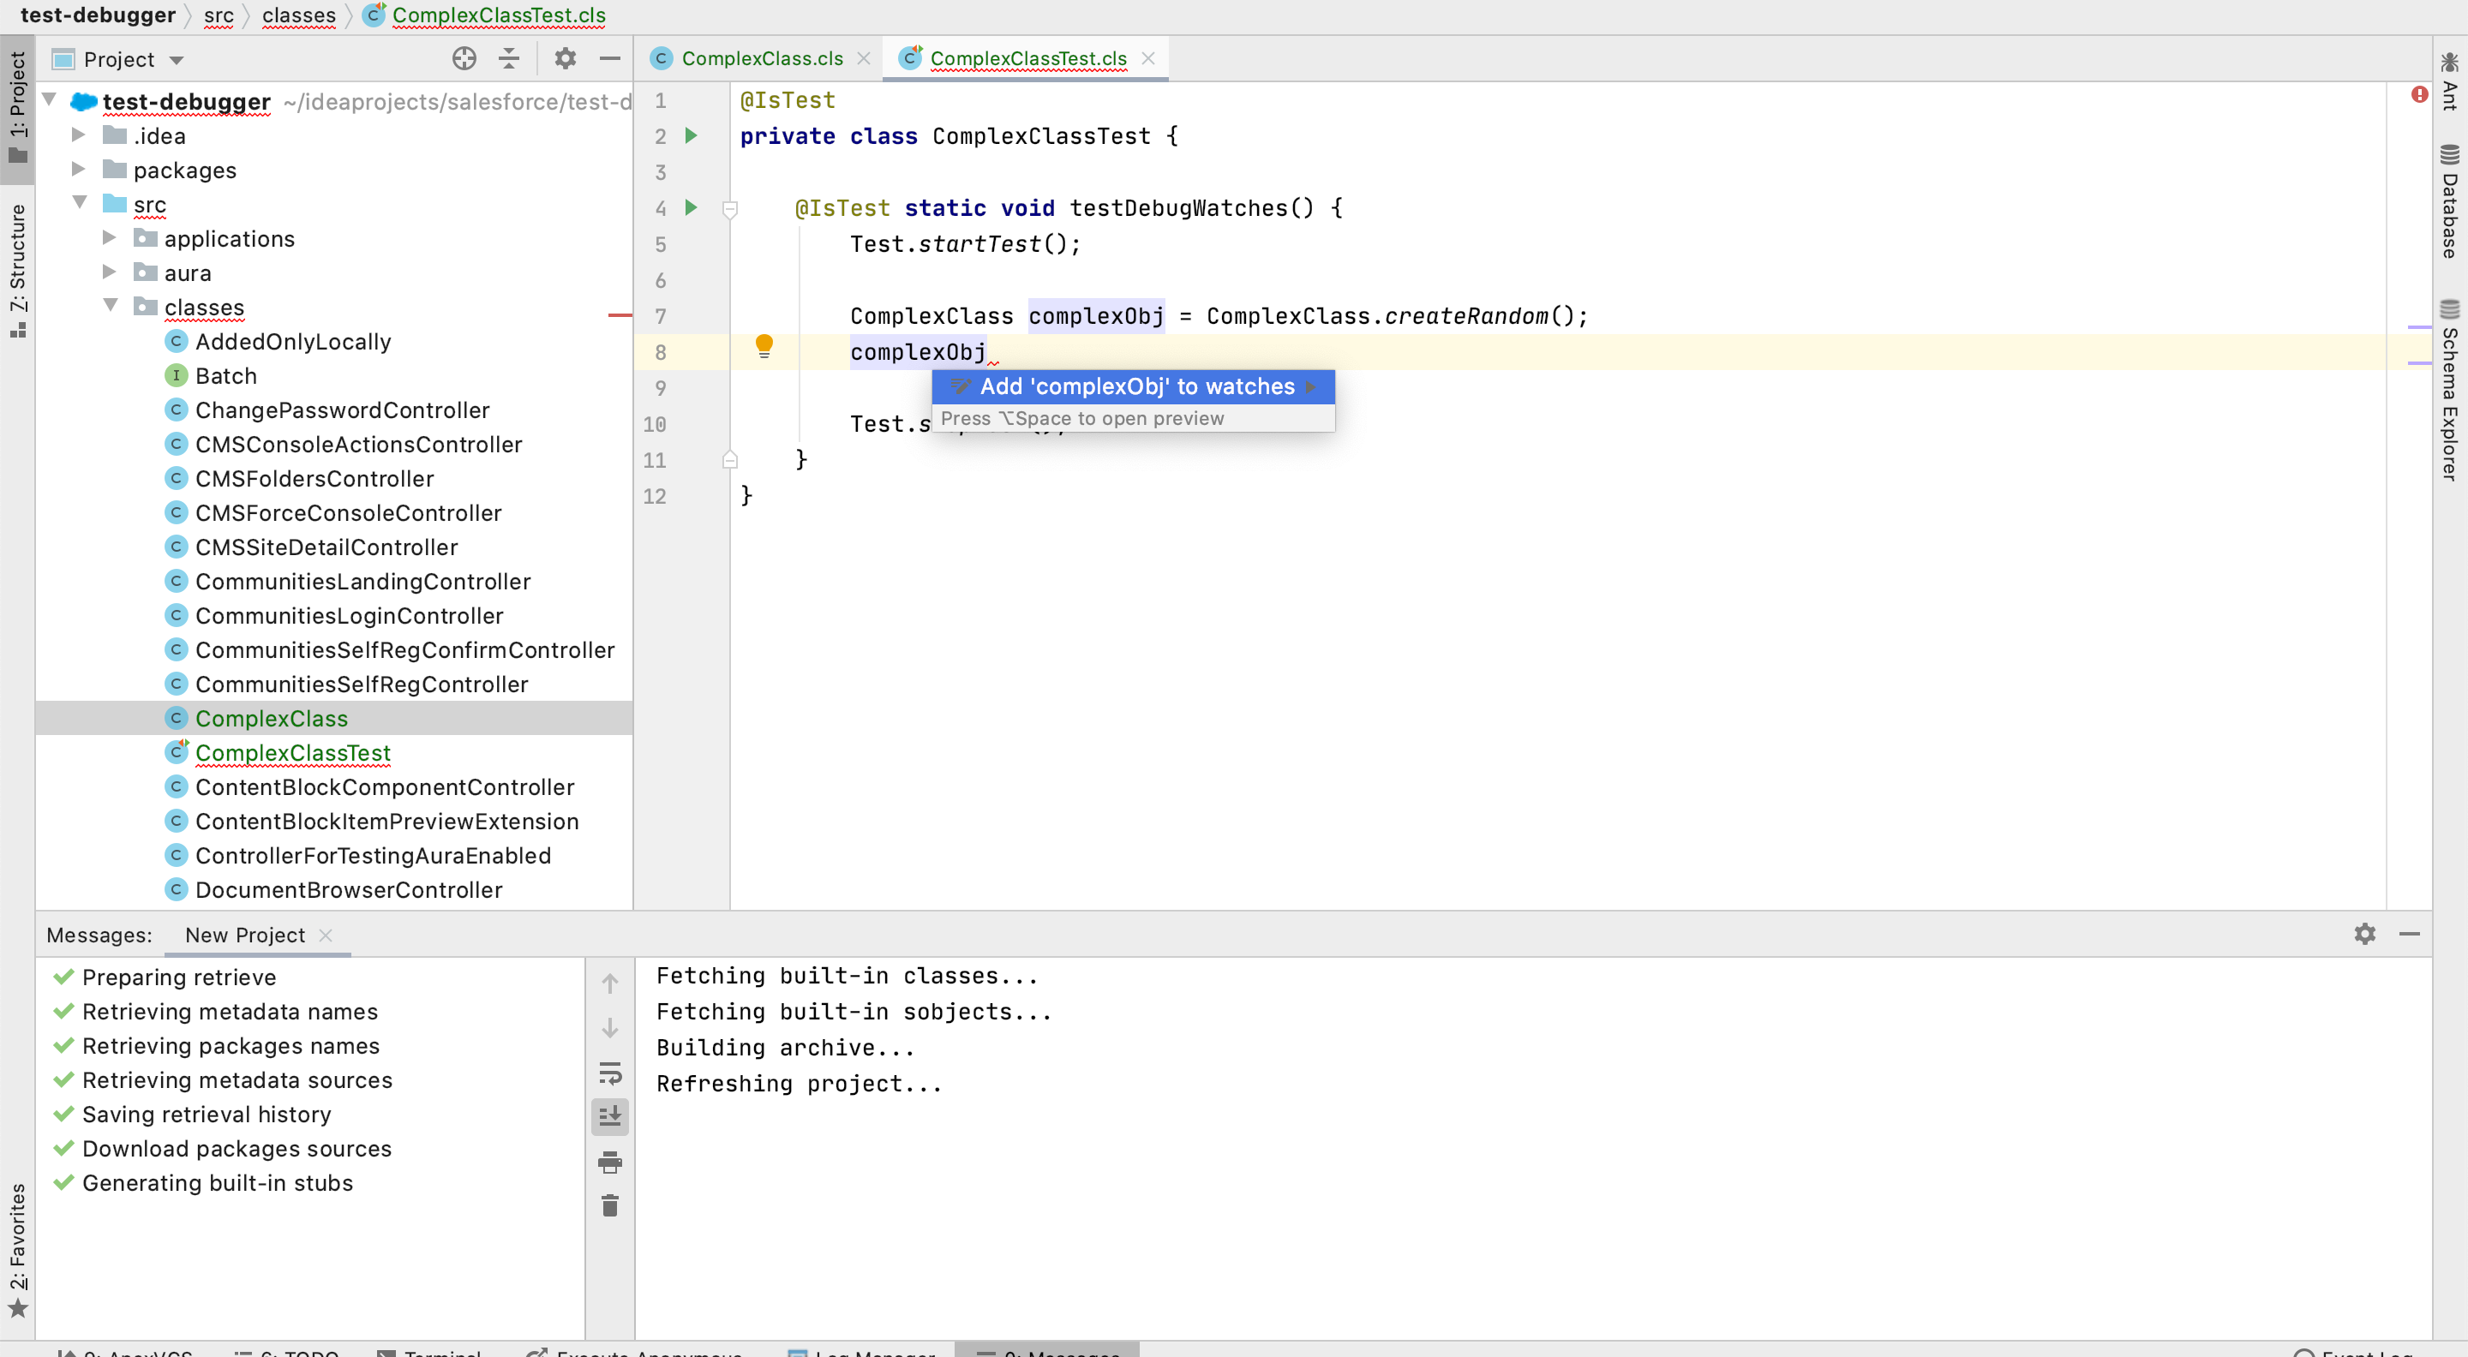Hide the Project tool window

coord(610,59)
